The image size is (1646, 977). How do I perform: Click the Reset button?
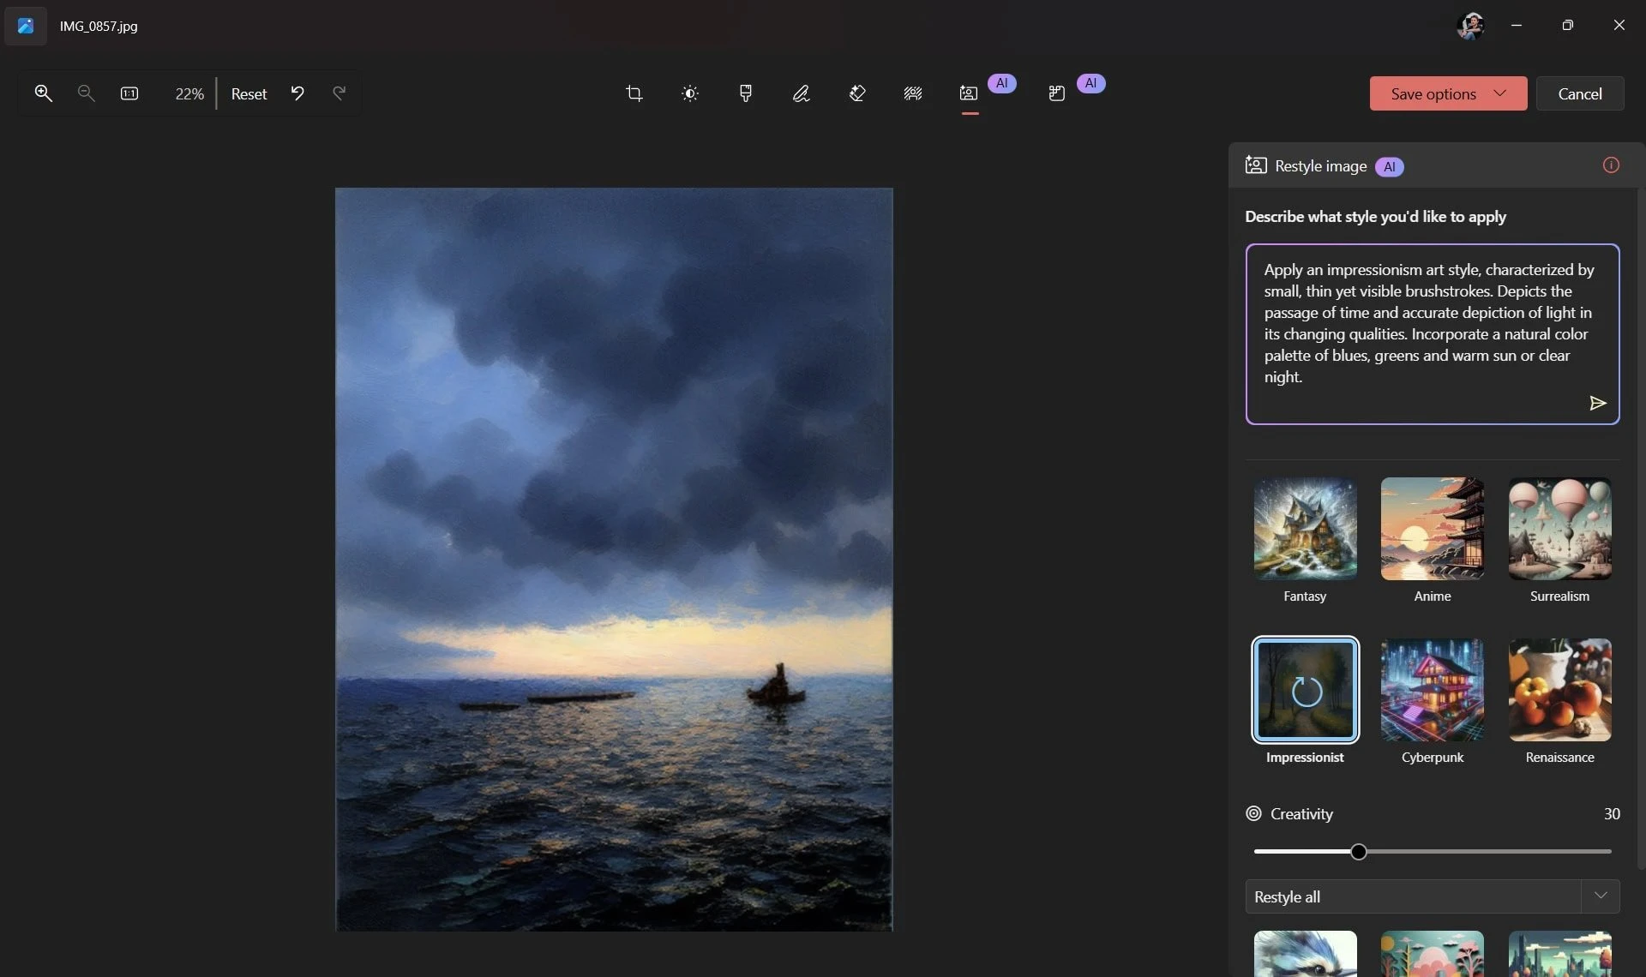point(249,93)
